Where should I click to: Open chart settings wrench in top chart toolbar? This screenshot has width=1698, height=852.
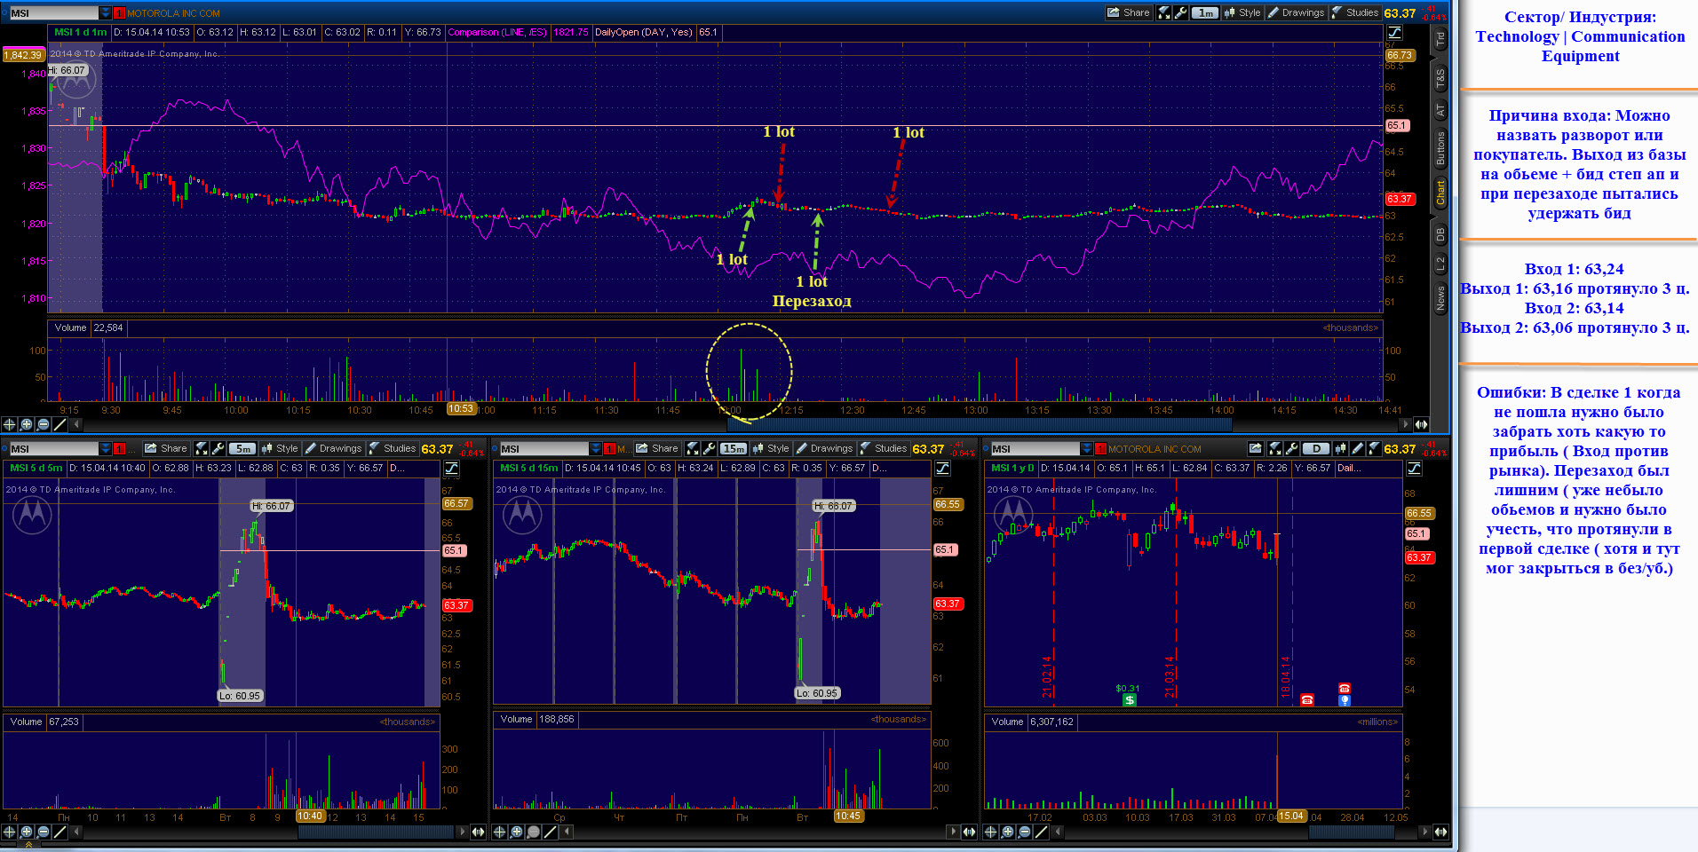coord(1180,12)
